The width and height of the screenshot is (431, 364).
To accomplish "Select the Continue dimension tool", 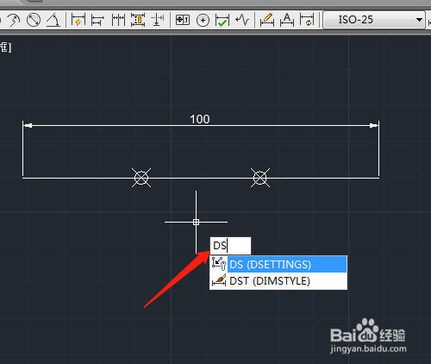I will click(x=118, y=20).
